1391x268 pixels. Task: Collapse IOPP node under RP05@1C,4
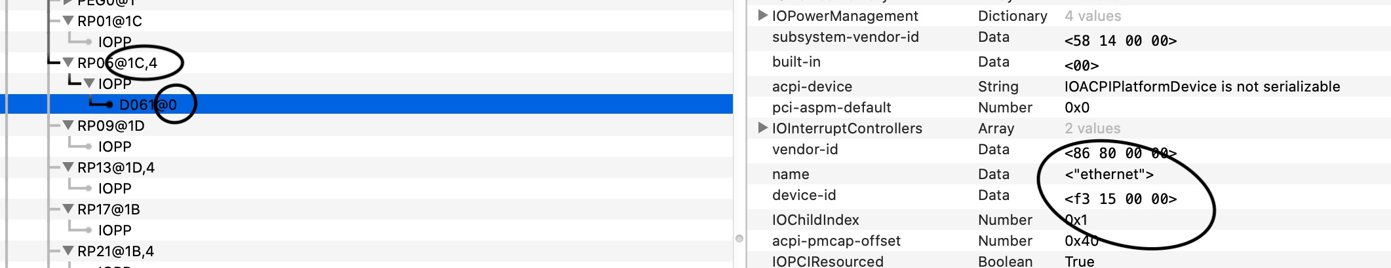pyautogui.click(x=89, y=84)
